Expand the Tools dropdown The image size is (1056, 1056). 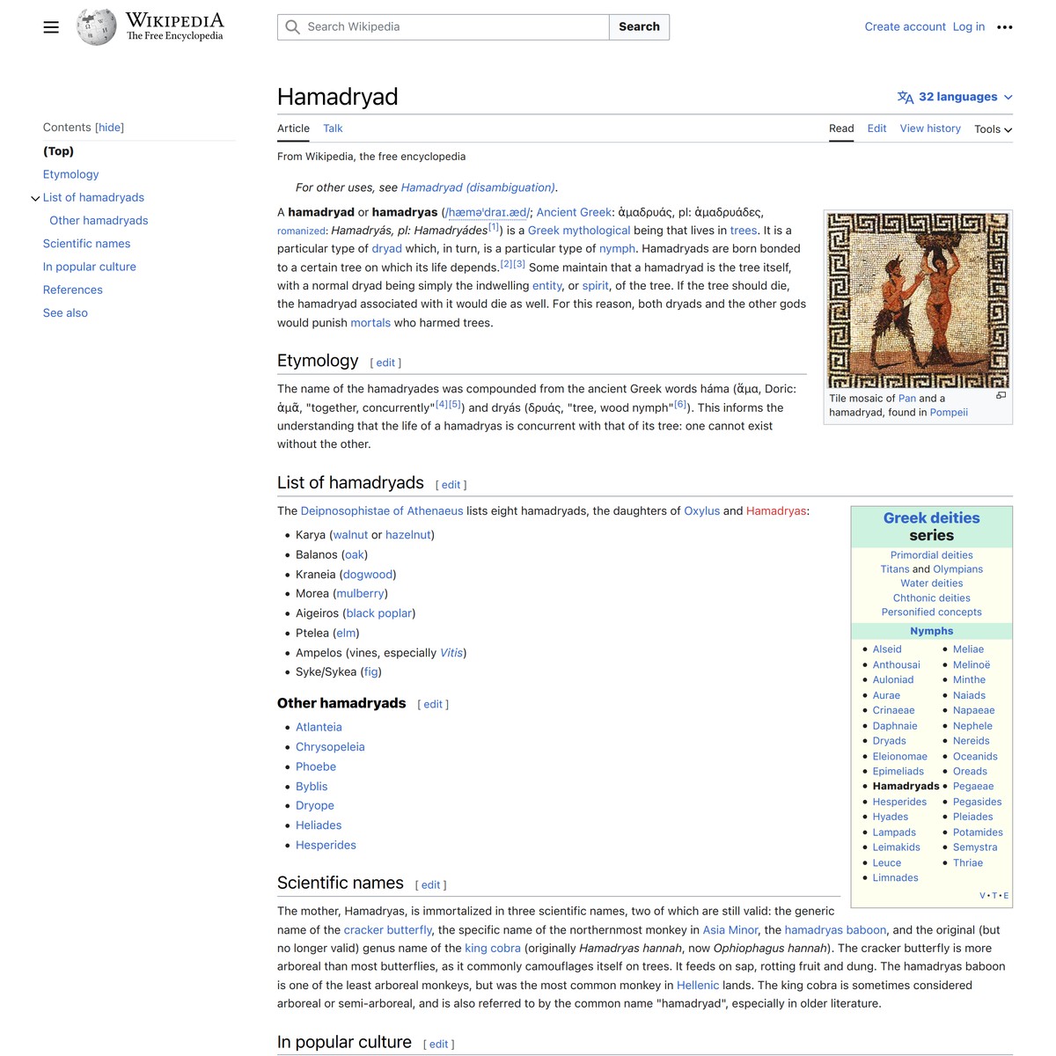point(992,129)
